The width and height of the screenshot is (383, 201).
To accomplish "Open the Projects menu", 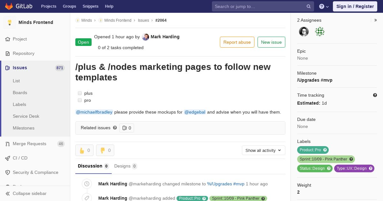I will pyautogui.click(x=49, y=6).
